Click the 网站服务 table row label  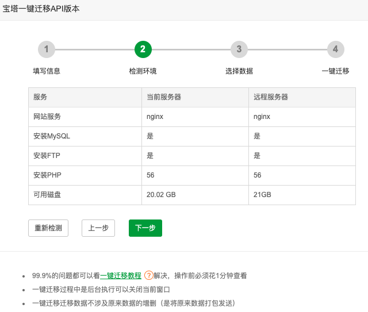(x=47, y=117)
